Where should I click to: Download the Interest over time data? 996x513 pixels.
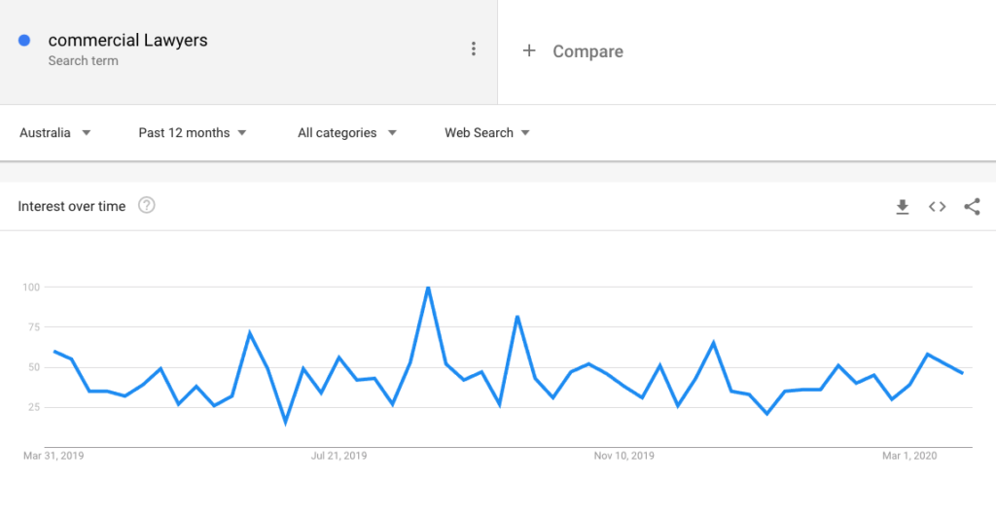click(x=902, y=207)
